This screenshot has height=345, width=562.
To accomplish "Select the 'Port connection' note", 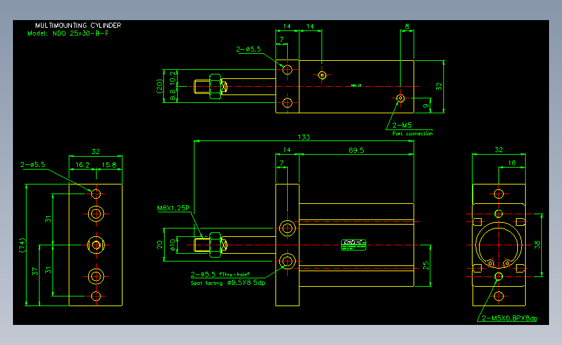I will 412,133.
